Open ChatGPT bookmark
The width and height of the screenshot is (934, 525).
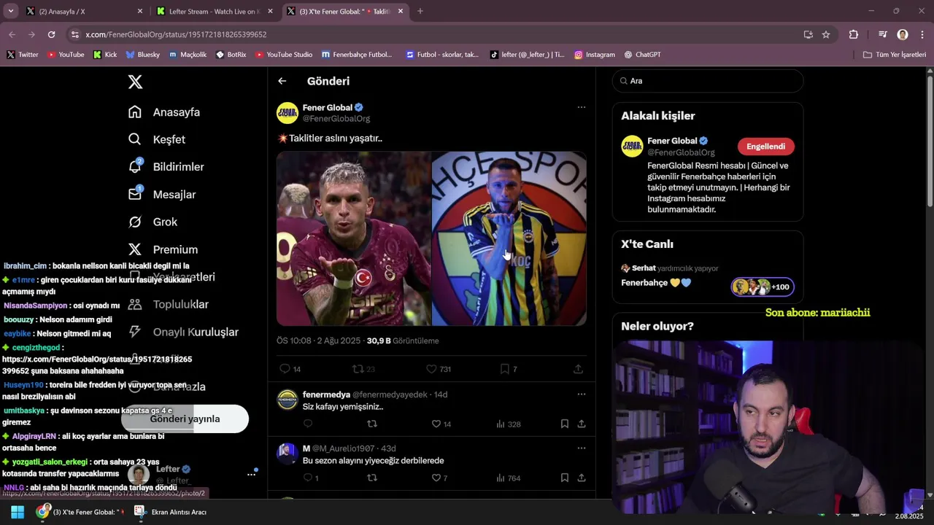pyautogui.click(x=642, y=55)
